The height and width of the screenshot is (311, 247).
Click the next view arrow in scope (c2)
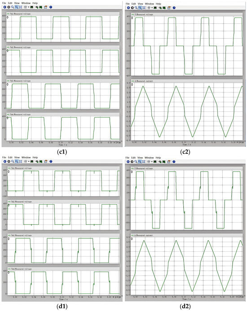132,8
